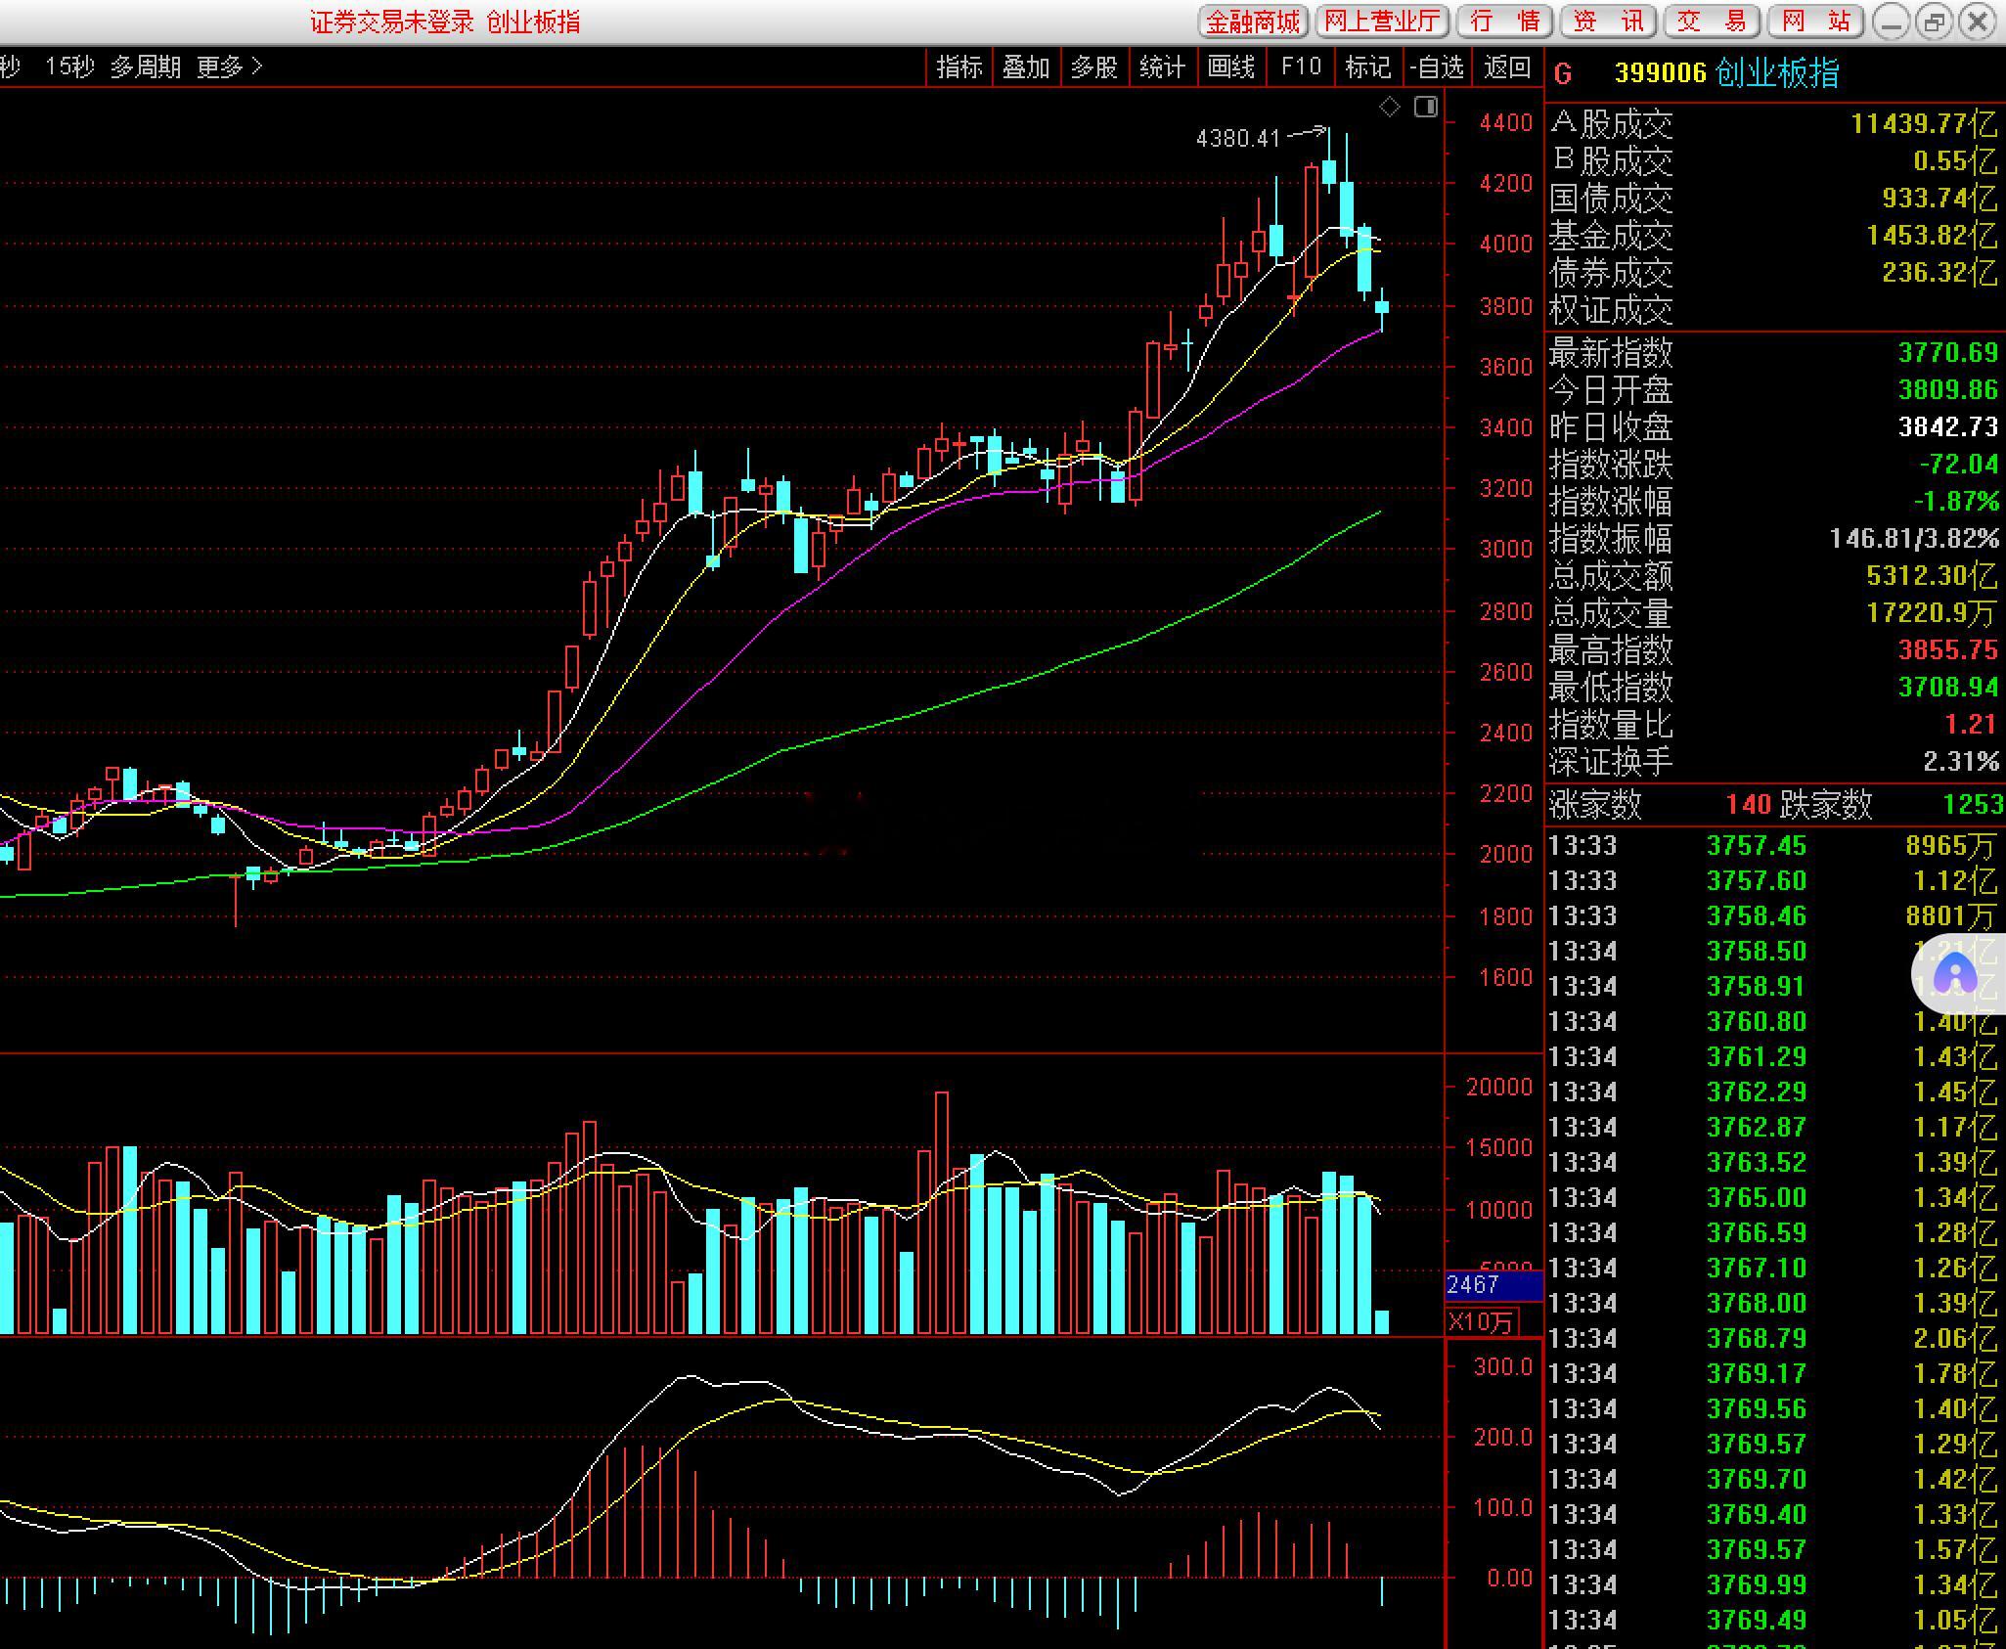Click the 4380.41 high price marker
Image resolution: width=2006 pixels, height=1649 pixels.
tap(1238, 139)
